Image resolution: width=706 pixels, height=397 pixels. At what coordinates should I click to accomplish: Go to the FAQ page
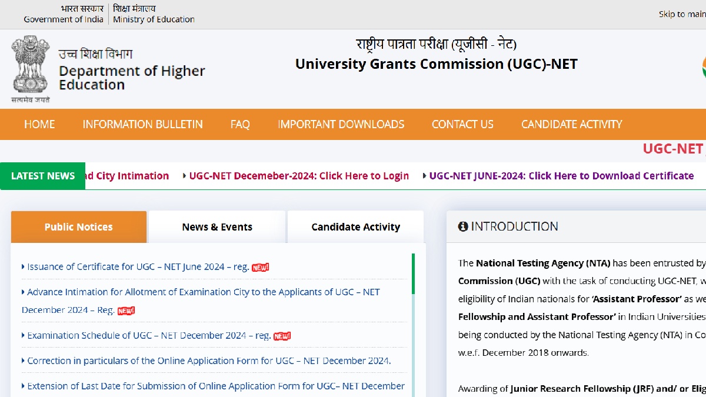[240, 124]
